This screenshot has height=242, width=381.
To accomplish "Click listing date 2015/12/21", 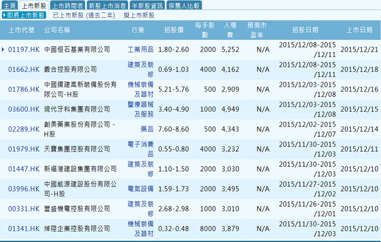I will coord(360,50).
